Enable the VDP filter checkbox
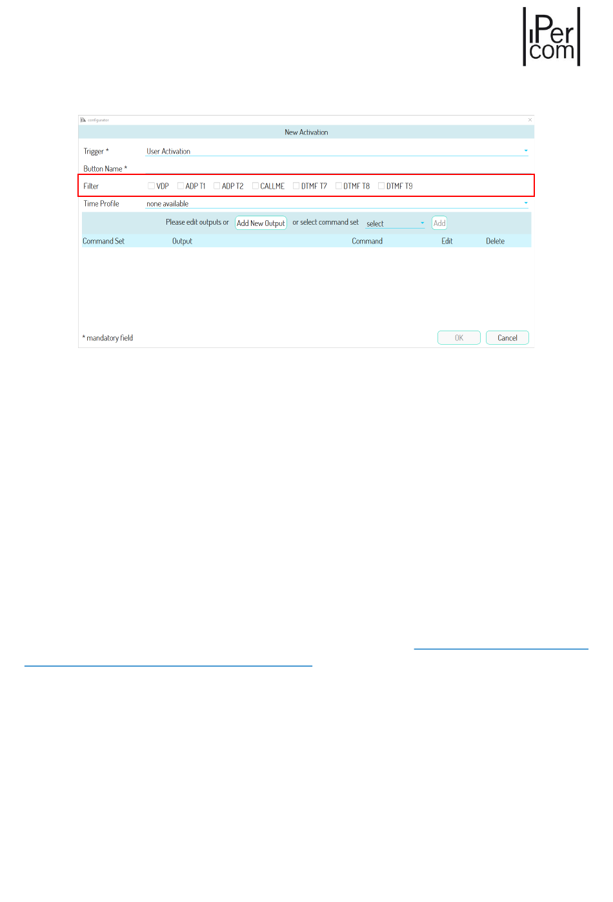The image size is (613, 902). (152, 186)
